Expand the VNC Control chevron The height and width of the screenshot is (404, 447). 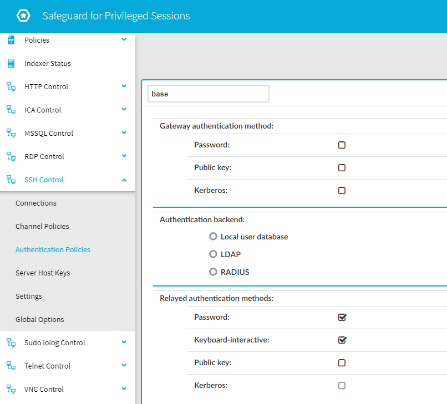[124, 388]
